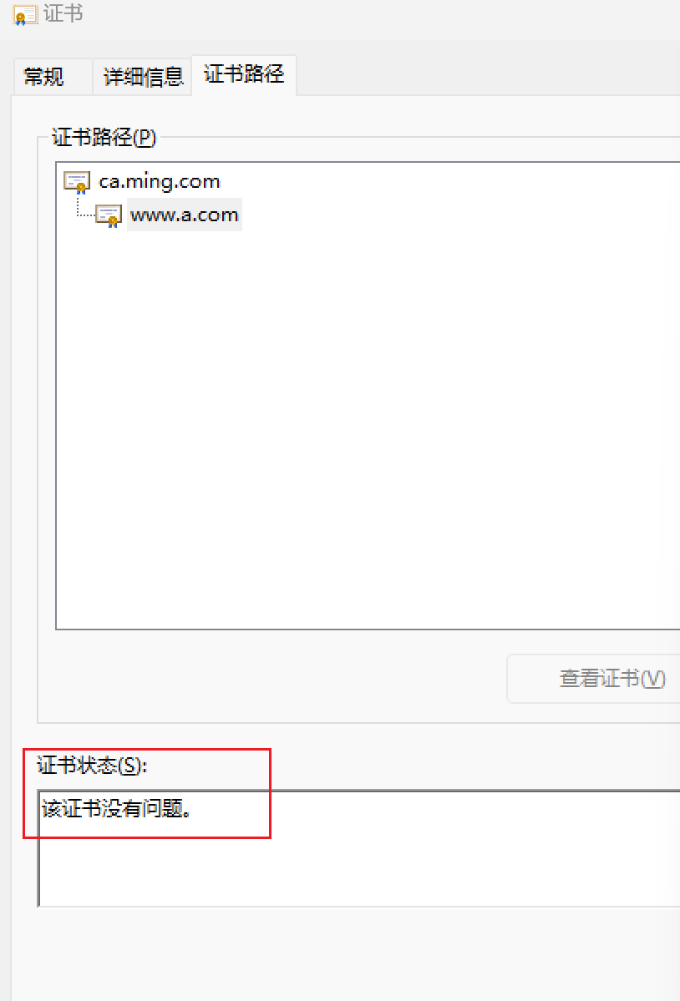The height and width of the screenshot is (1001, 680).
Task: Open the 详细信息 tab
Action: pyautogui.click(x=143, y=78)
